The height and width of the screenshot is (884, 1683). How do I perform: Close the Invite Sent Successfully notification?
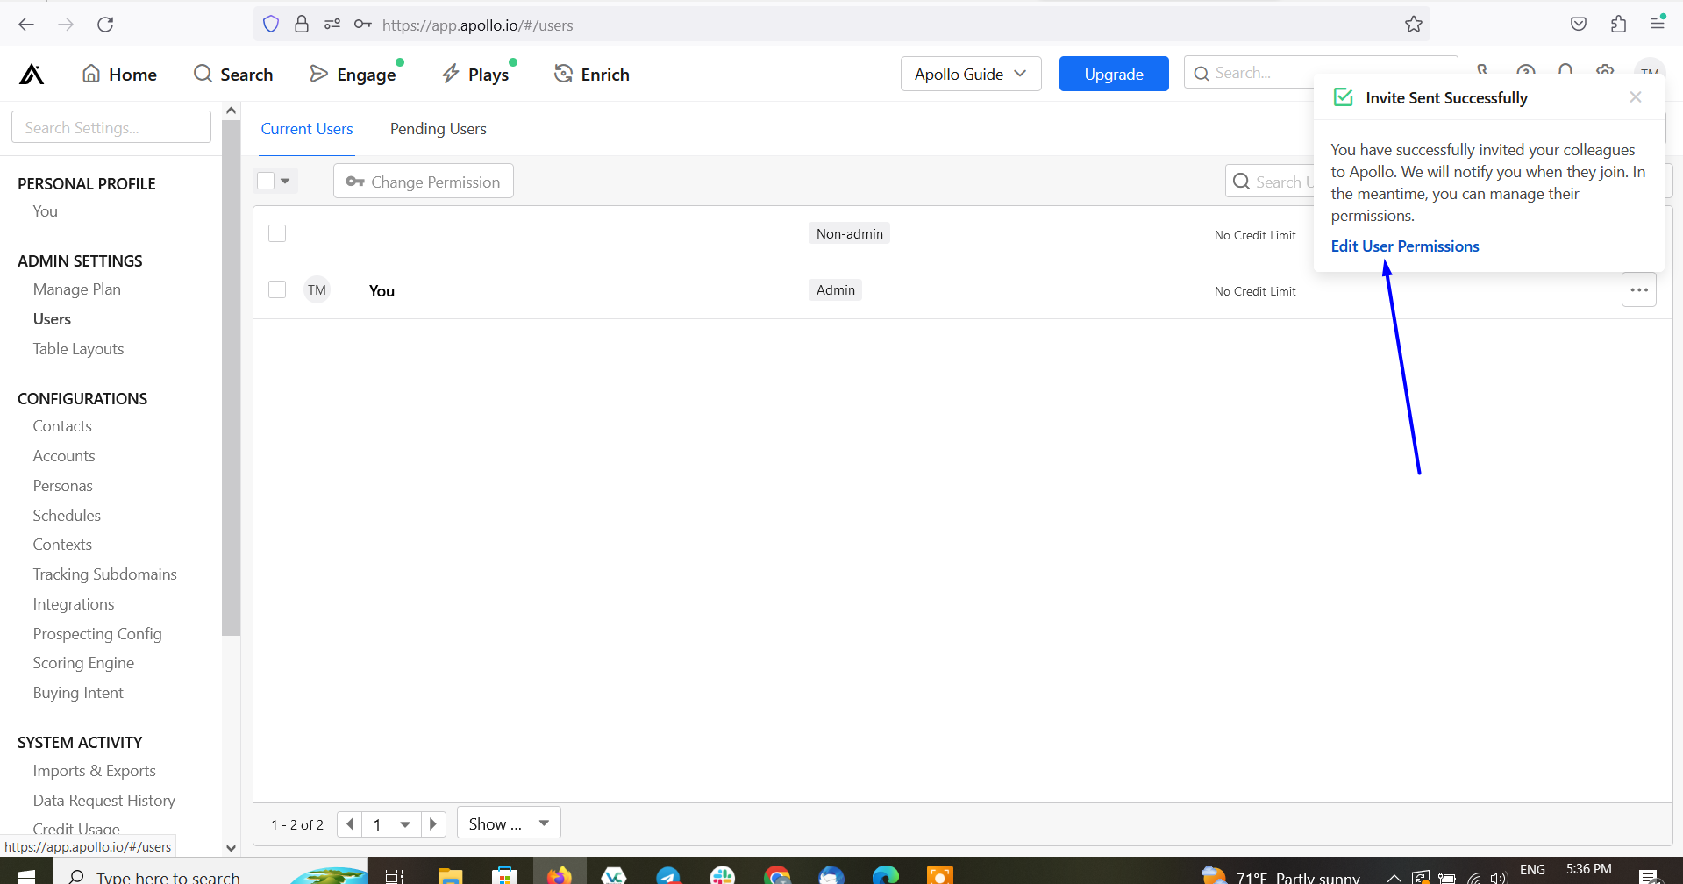pos(1636,97)
